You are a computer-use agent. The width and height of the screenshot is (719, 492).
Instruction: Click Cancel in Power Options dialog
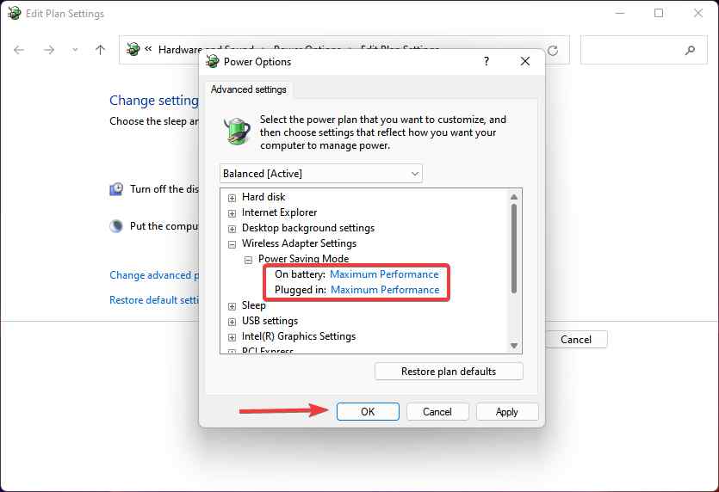coord(437,412)
